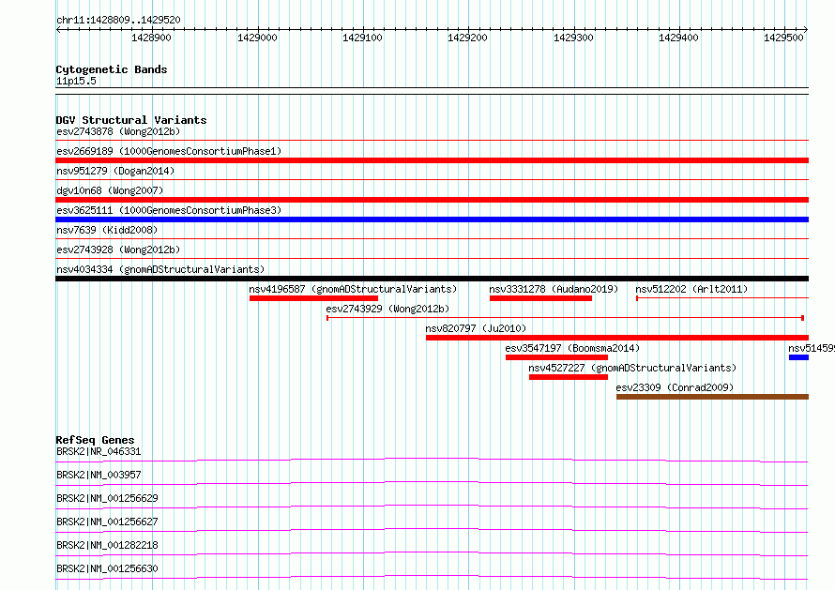Viewport: 835px width, 590px height.
Task: Click nsv4196587 gnomADStructuralVariants red bar
Action: pos(313,298)
